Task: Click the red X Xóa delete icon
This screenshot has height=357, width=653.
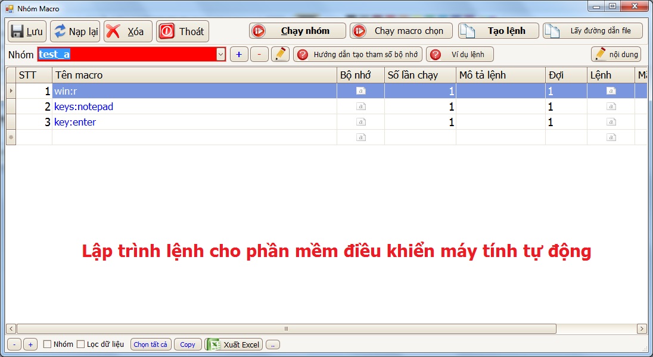Action: click(x=113, y=31)
